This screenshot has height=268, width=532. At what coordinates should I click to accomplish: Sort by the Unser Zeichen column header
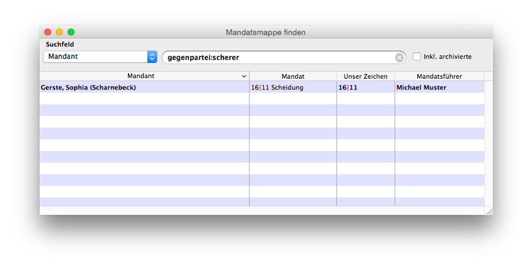[x=365, y=76]
